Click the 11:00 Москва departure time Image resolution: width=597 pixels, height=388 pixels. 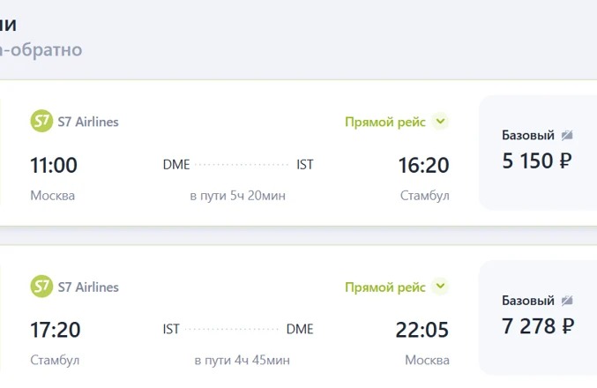click(x=54, y=165)
